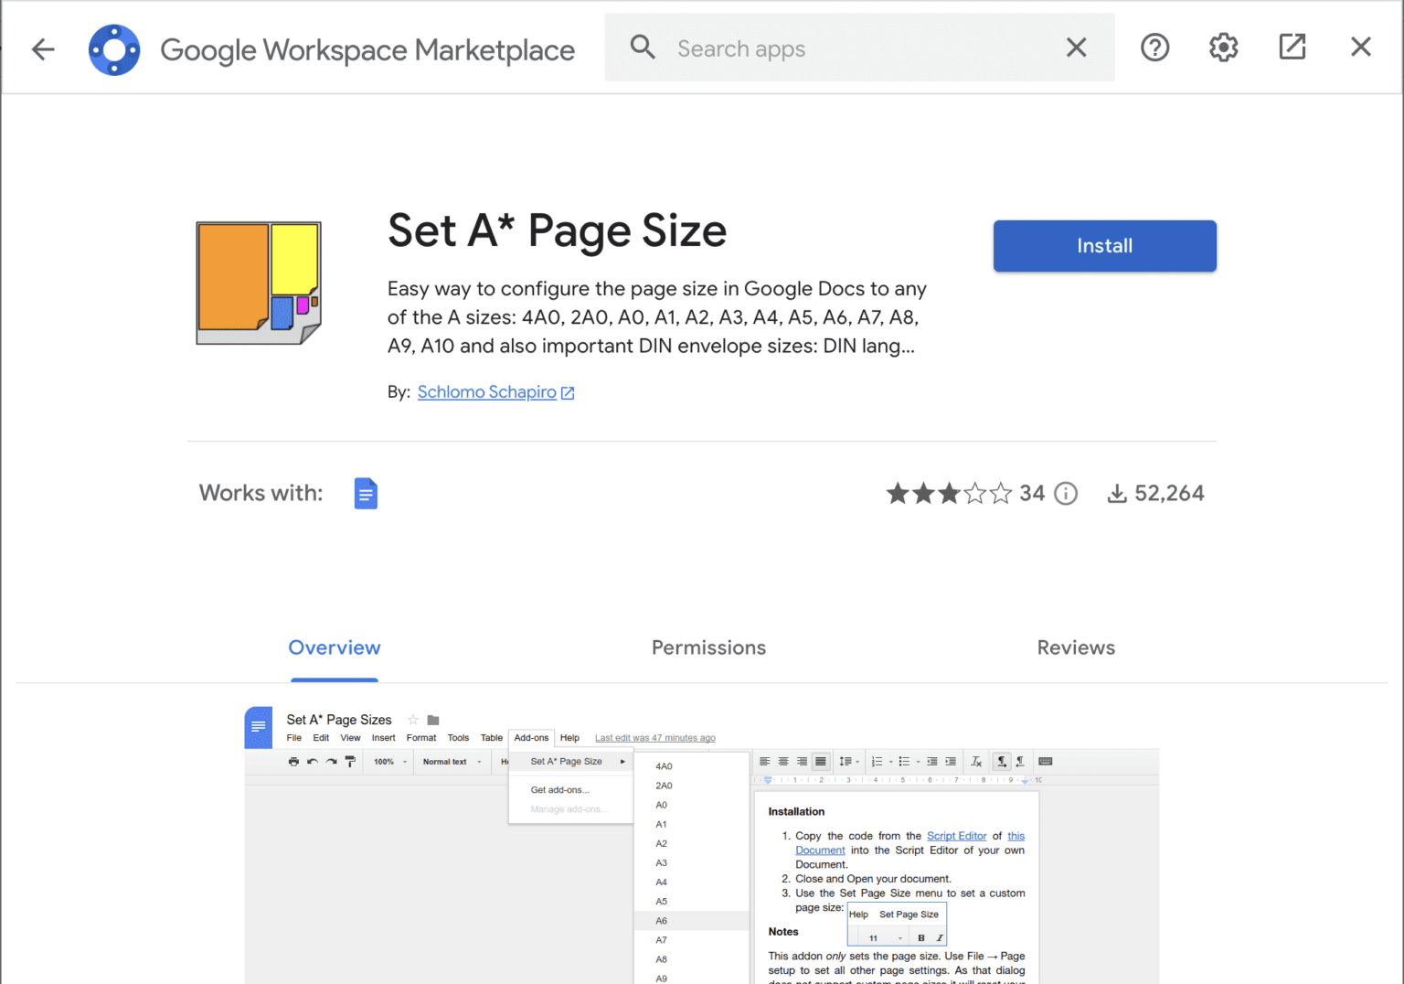The height and width of the screenshot is (984, 1404).
Task: Open the Normal text style dropdown
Action: pos(448,761)
